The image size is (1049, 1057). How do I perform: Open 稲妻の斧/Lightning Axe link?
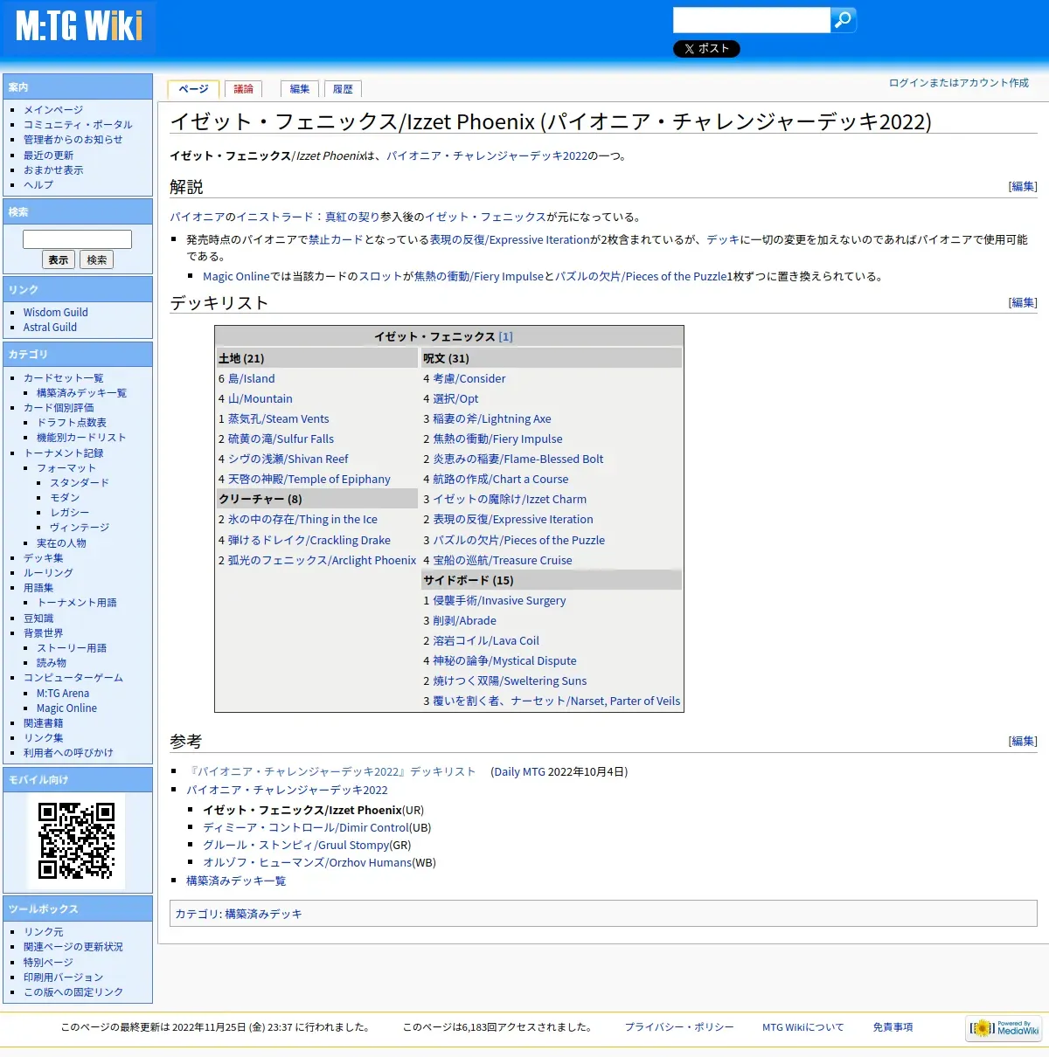tap(492, 419)
